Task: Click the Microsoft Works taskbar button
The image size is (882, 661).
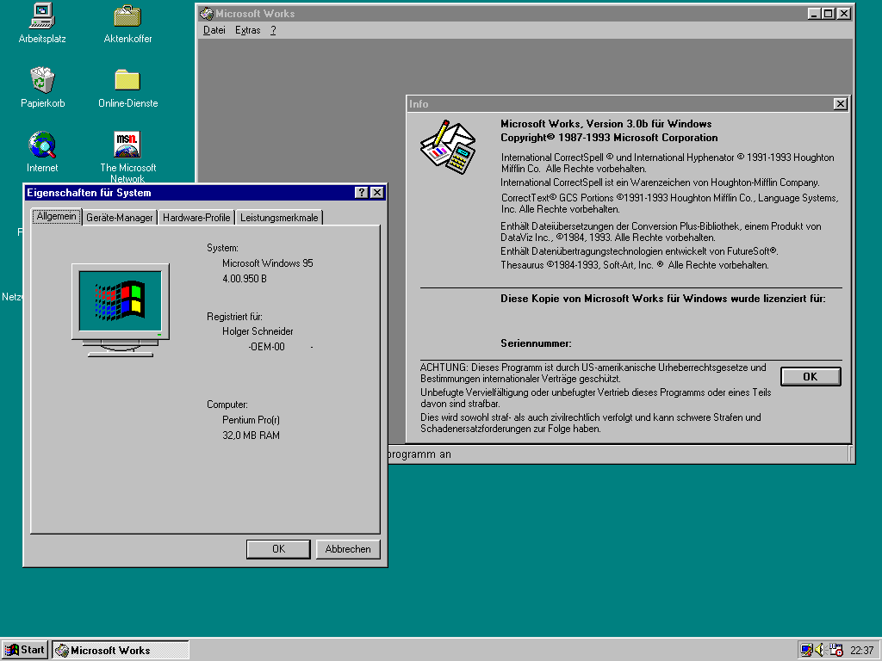Action: [x=121, y=650]
